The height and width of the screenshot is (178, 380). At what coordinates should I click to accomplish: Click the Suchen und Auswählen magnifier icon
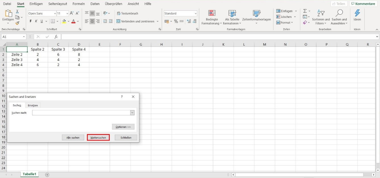click(x=339, y=13)
